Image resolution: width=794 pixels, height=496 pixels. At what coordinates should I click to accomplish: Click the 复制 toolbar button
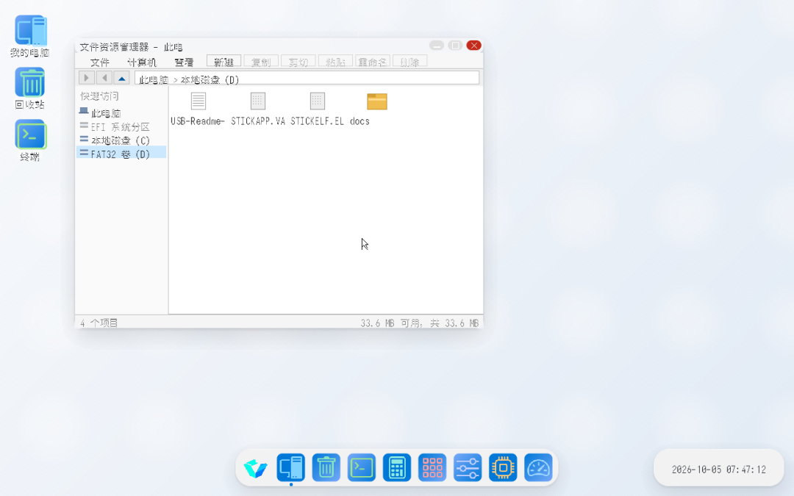pos(261,62)
